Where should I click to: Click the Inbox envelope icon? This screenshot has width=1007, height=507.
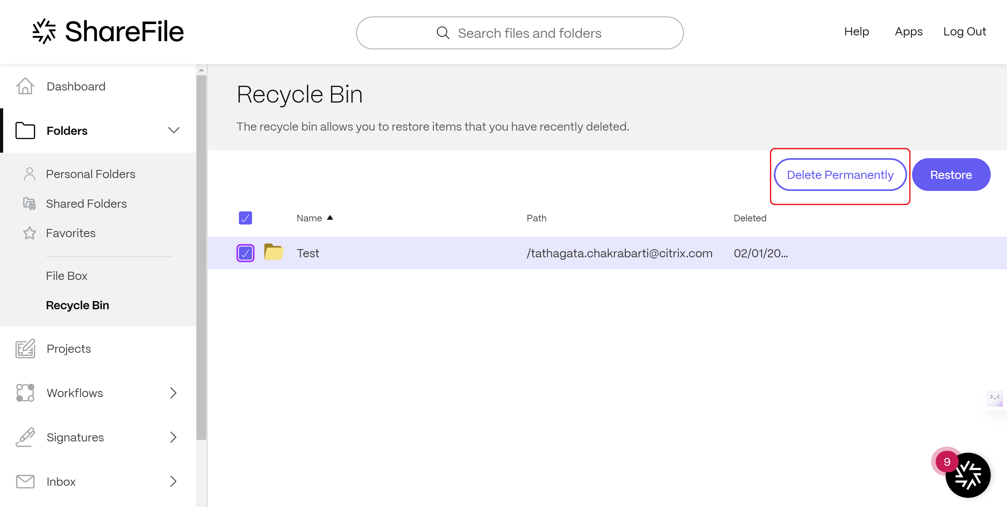[x=25, y=481]
